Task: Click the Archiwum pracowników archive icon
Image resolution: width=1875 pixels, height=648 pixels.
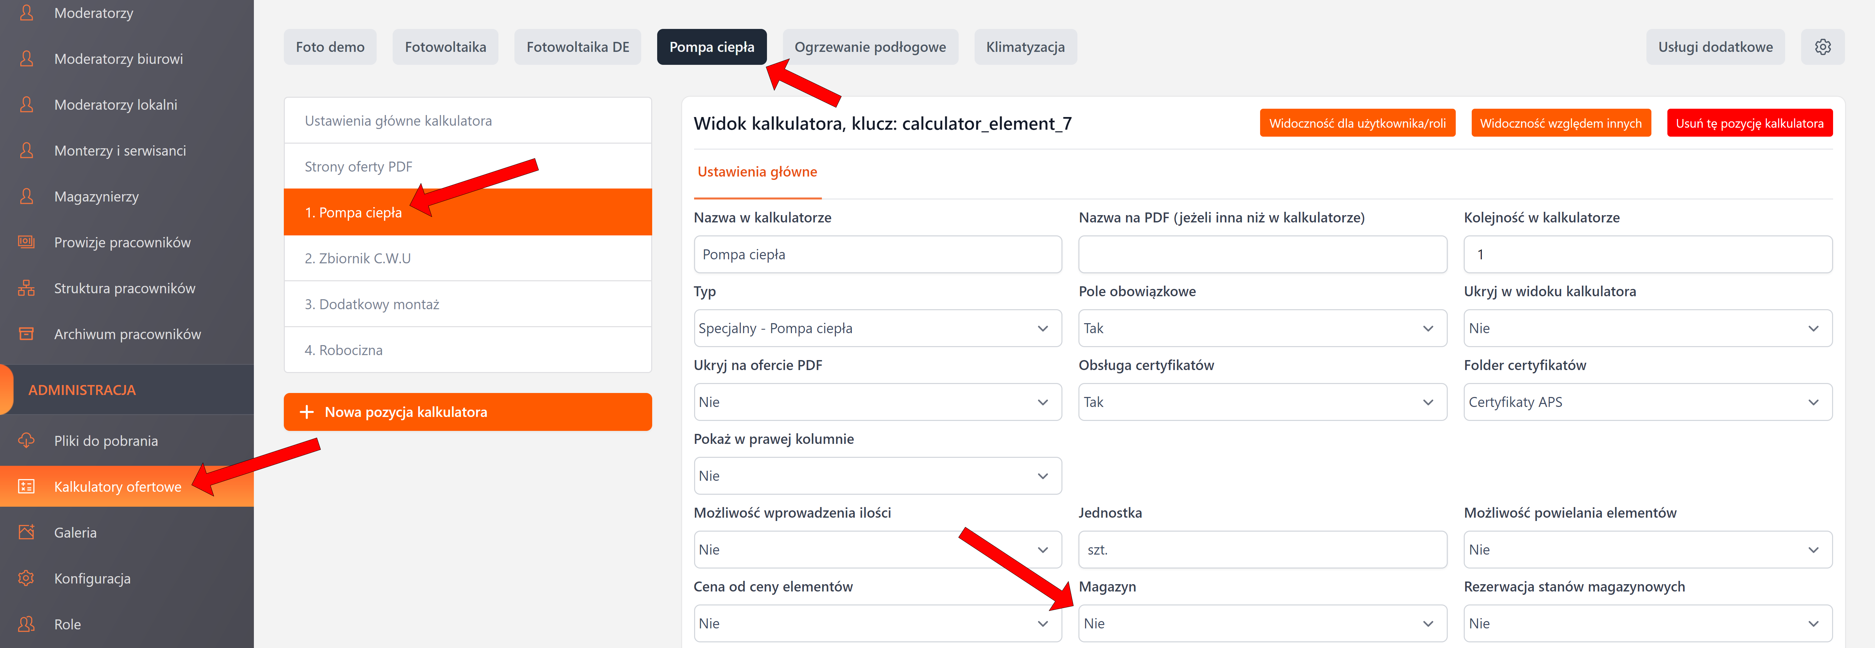Action: tap(26, 334)
